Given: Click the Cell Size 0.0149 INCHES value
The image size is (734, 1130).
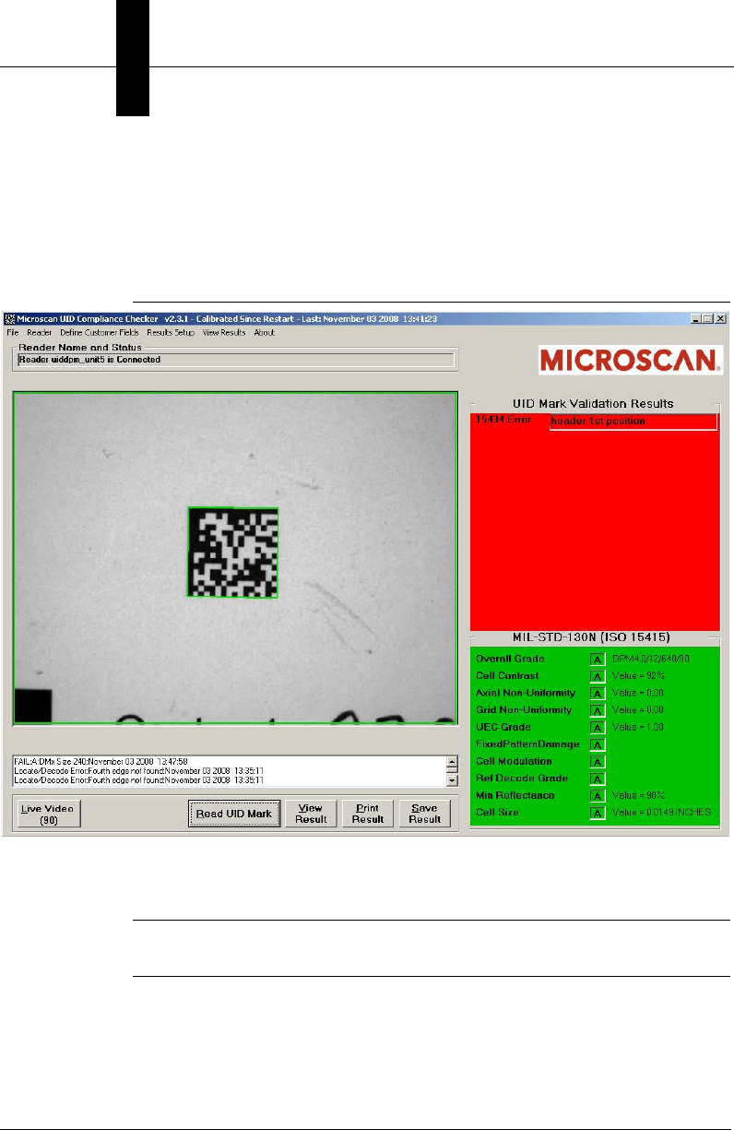Looking at the screenshot, I should tap(662, 813).
